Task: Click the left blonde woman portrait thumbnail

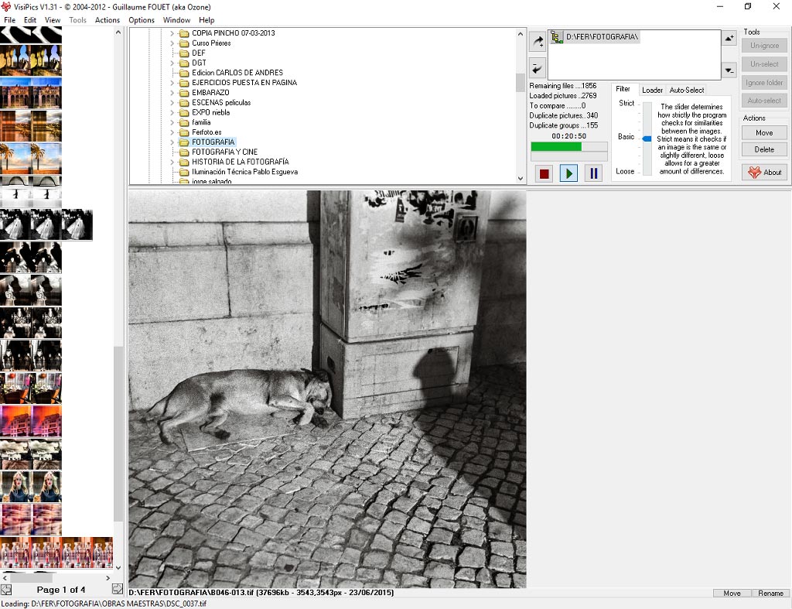Action: [15, 486]
